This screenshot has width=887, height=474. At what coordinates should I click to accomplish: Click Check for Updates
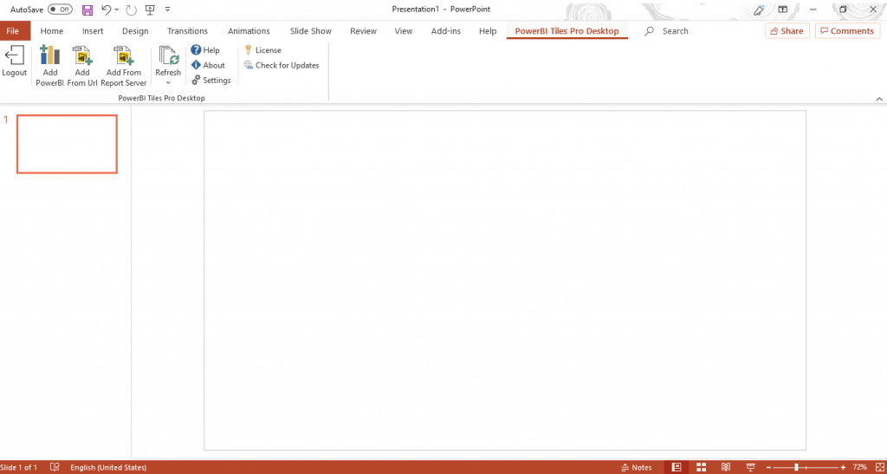pyautogui.click(x=282, y=65)
